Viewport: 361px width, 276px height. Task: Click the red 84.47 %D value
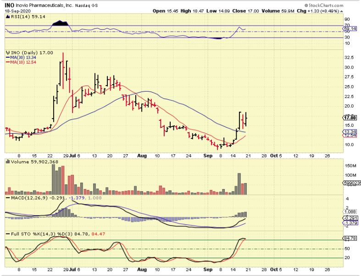[98, 234]
